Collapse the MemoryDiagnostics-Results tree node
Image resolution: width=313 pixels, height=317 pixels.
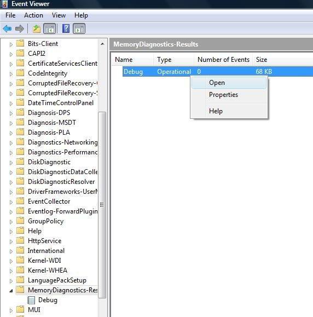[x=11, y=291]
